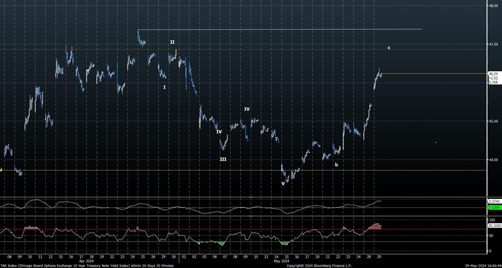Click the date label 19 on the time axis
This screenshot has height=268, width=502.
point(102,257)
